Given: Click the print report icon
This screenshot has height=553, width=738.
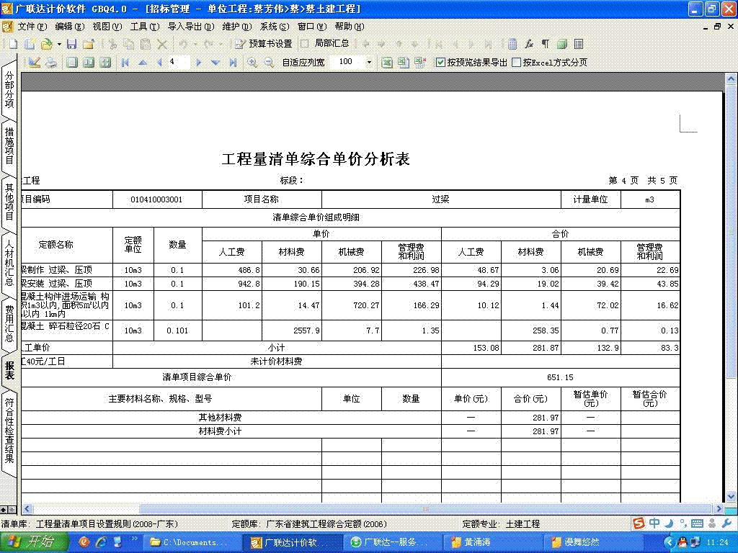Looking at the screenshot, I should tap(51, 63).
